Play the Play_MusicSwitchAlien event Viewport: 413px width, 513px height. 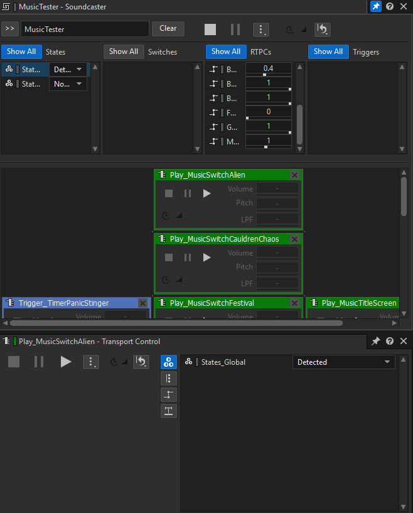tap(206, 193)
